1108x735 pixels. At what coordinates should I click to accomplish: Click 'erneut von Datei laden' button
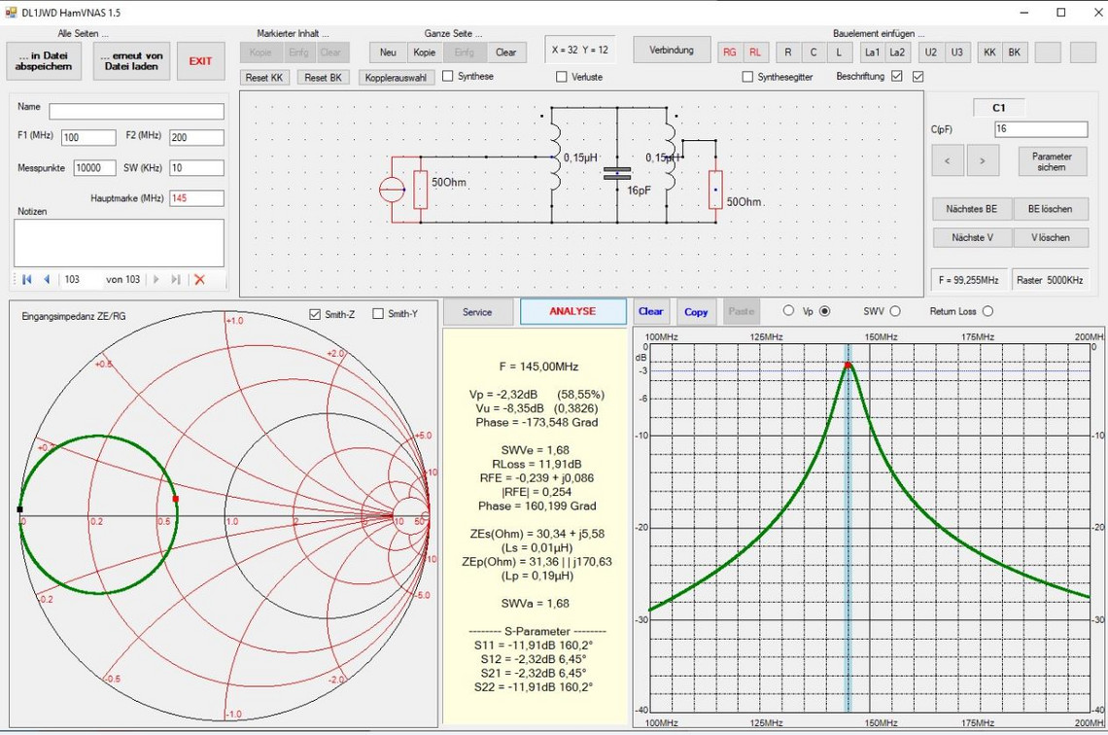(131, 61)
